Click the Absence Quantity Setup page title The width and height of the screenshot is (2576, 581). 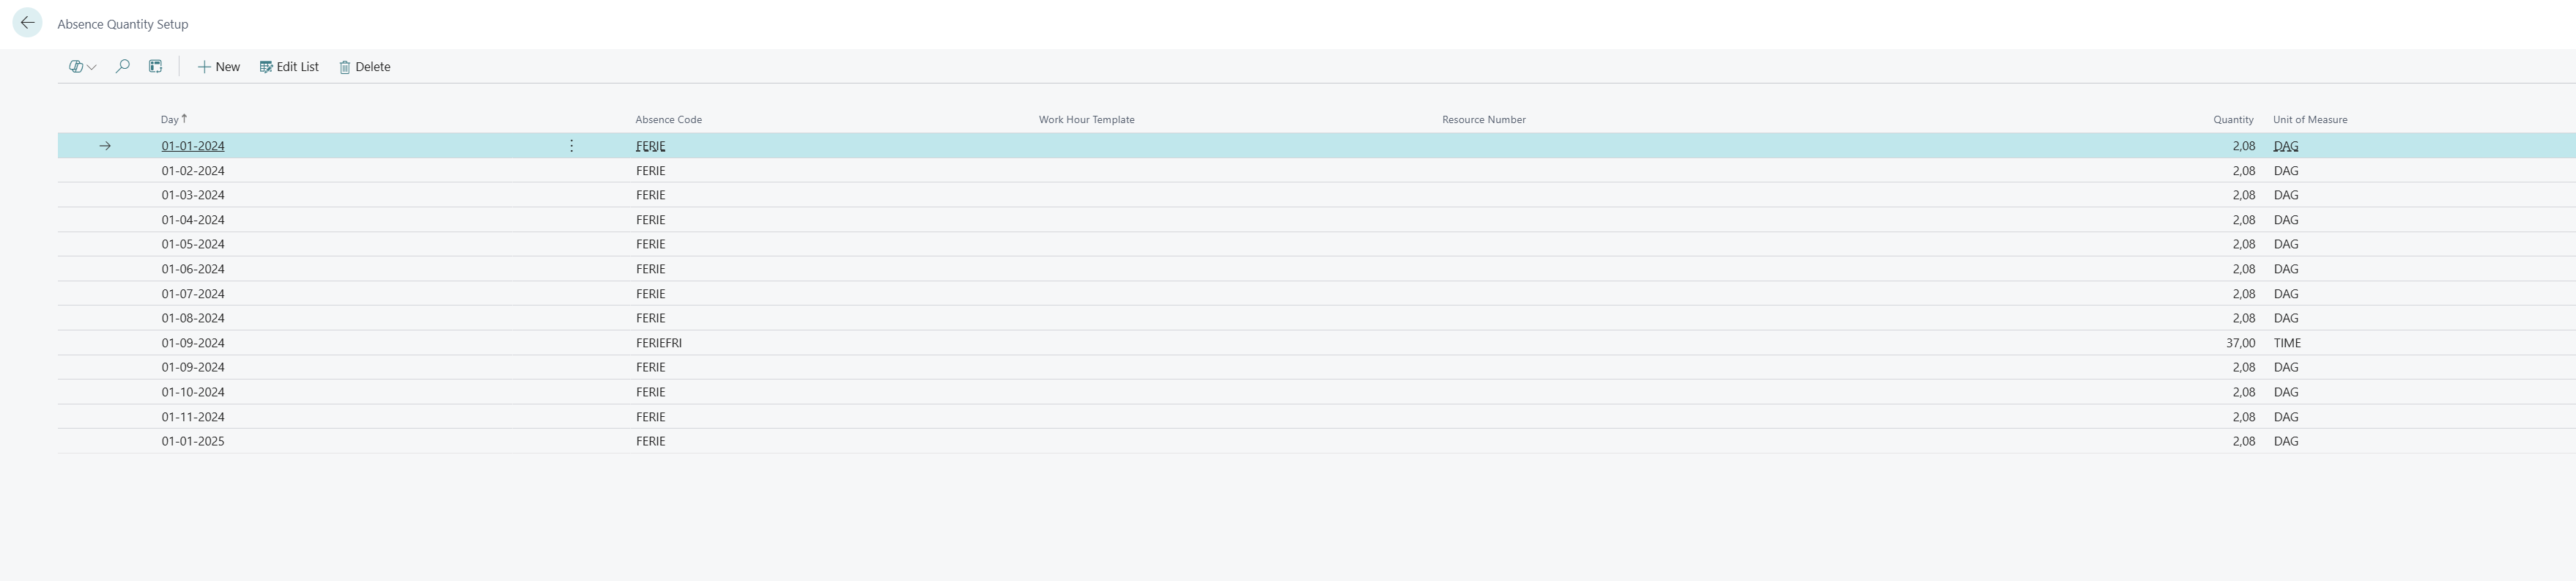[123, 24]
